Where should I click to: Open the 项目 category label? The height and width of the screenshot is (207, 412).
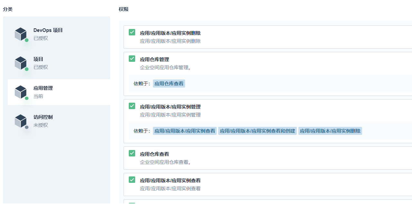38,59
